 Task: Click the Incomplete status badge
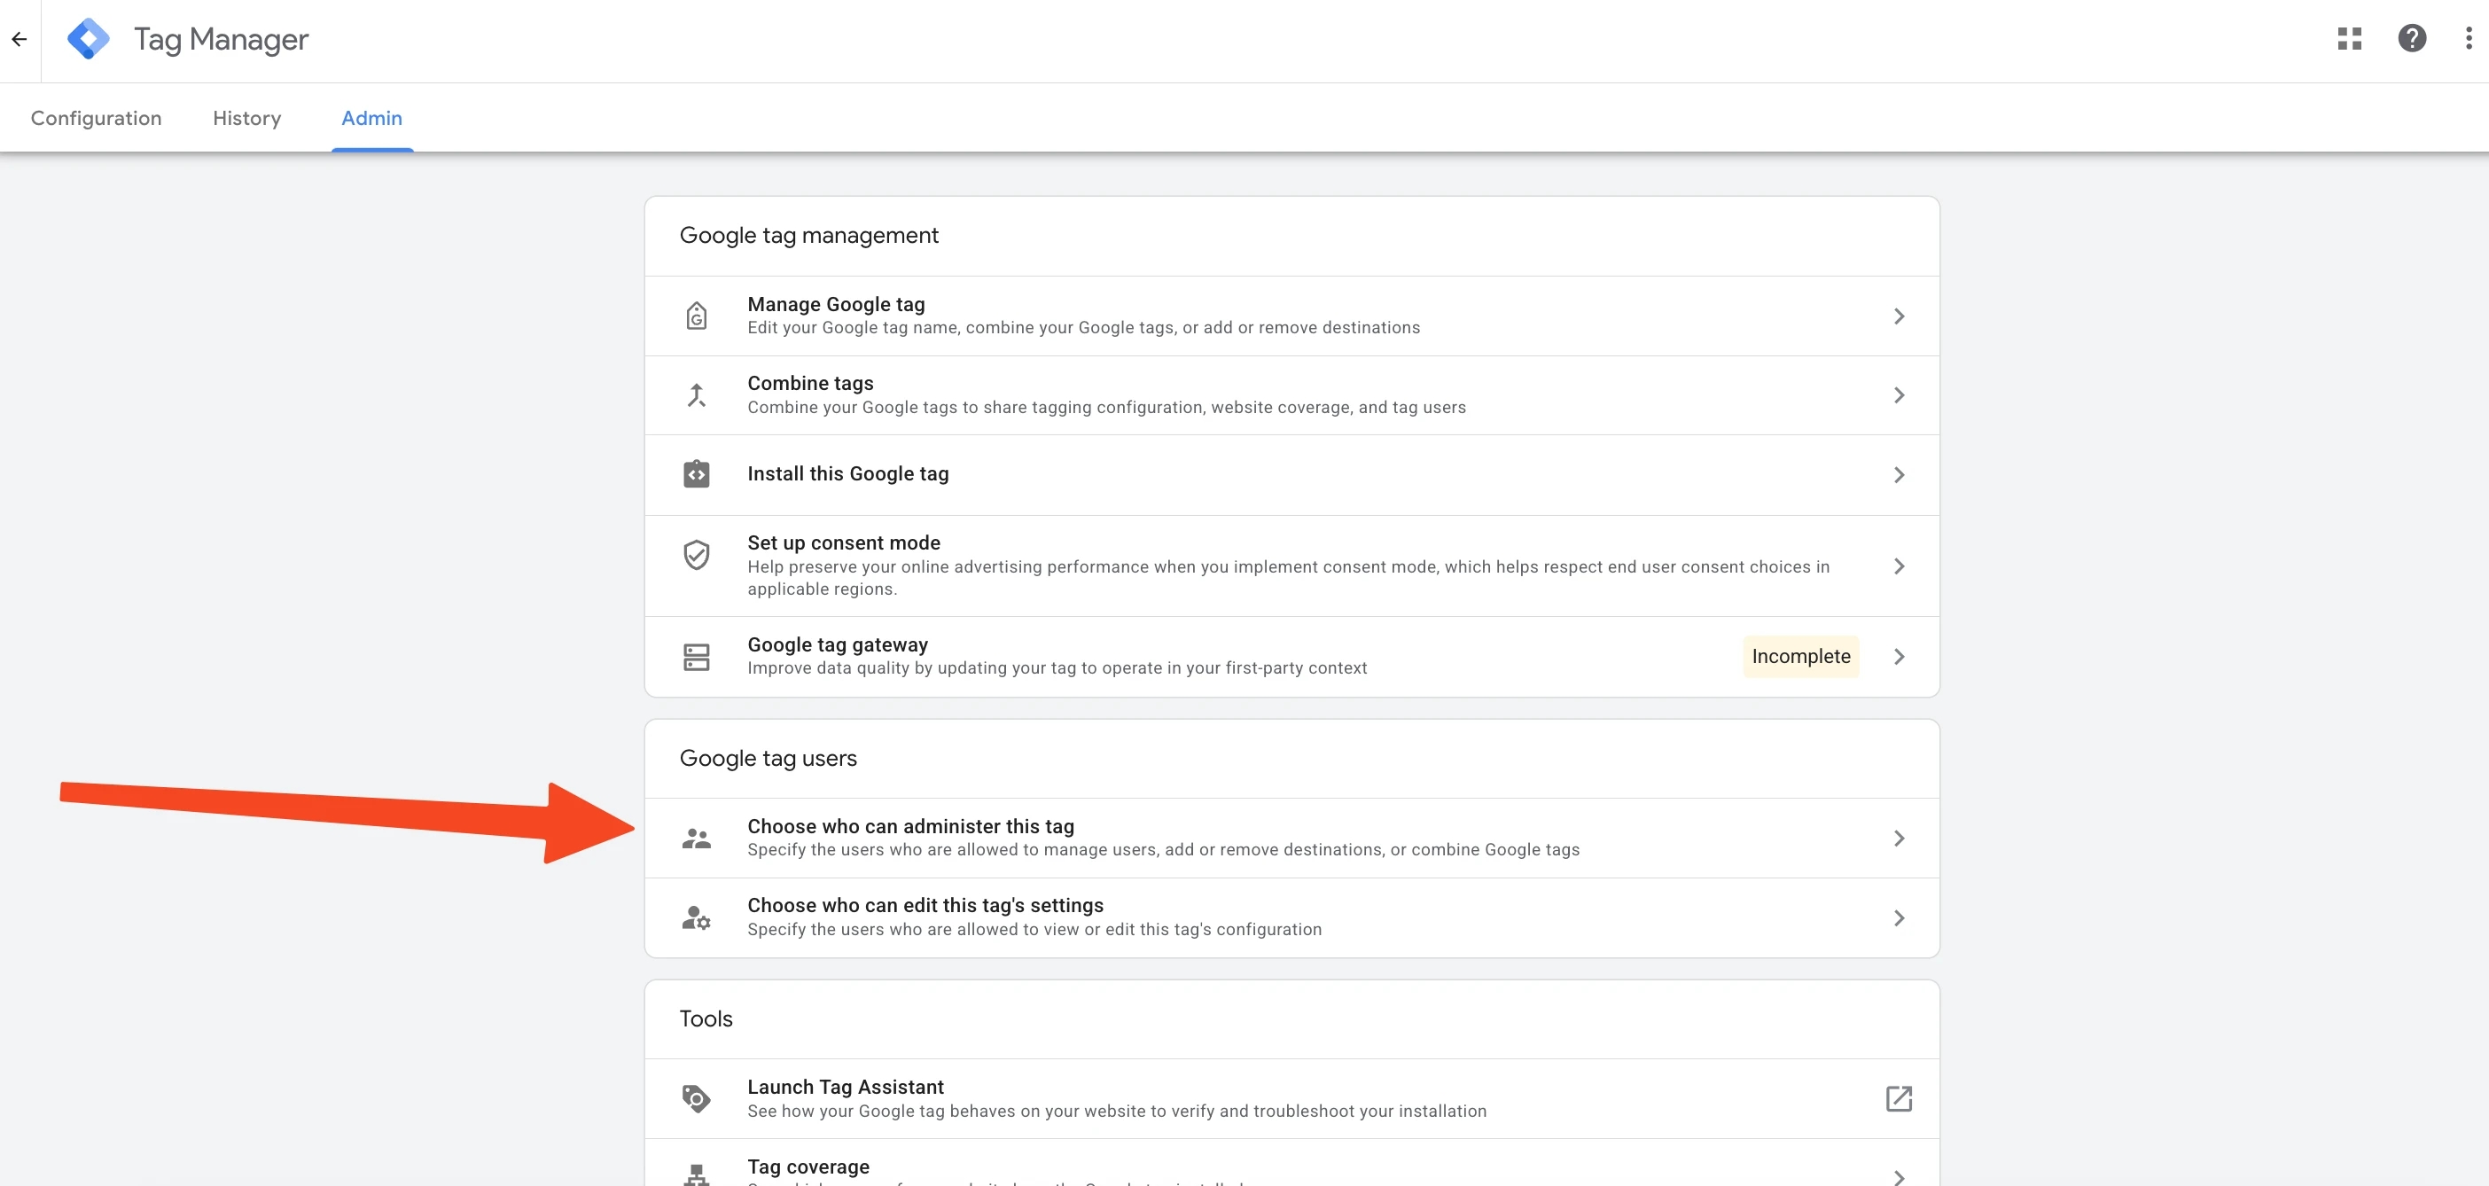click(1800, 656)
